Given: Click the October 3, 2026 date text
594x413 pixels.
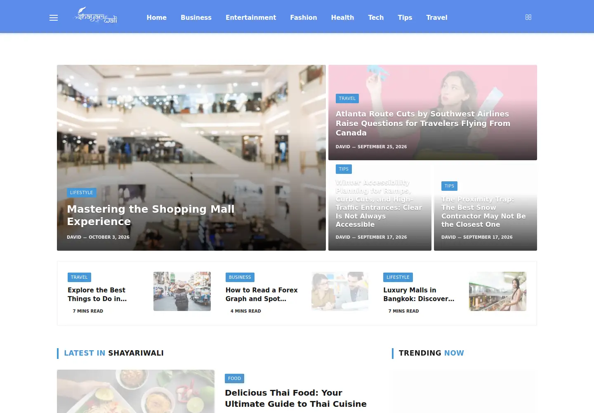Looking at the screenshot, I should 109,237.
